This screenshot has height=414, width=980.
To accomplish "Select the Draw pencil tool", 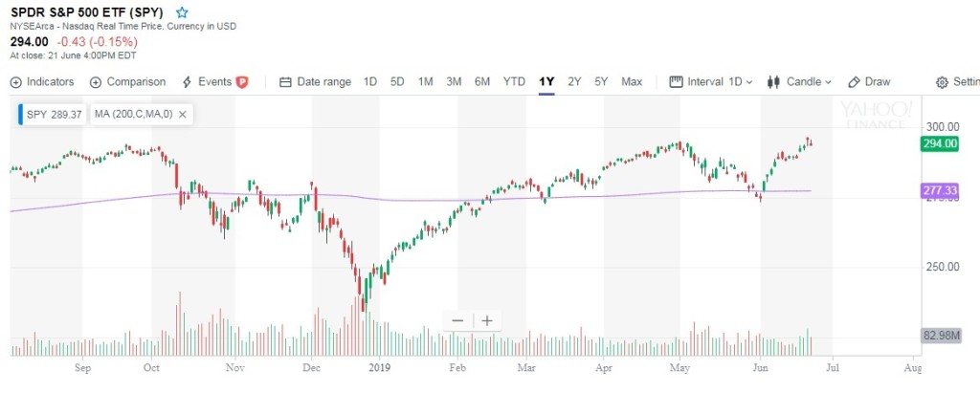I will tap(854, 82).
